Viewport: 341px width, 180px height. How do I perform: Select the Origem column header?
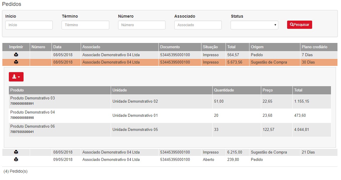[x=275, y=47]
